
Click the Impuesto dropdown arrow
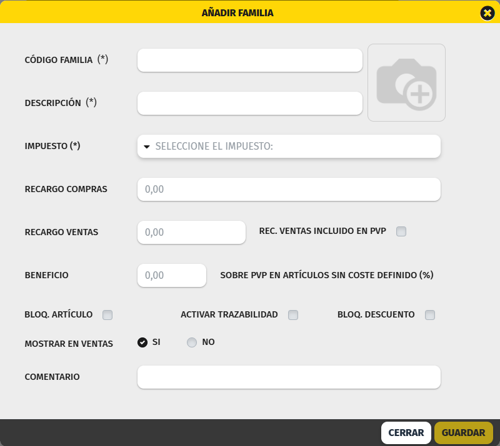click(x=147, y=147)
